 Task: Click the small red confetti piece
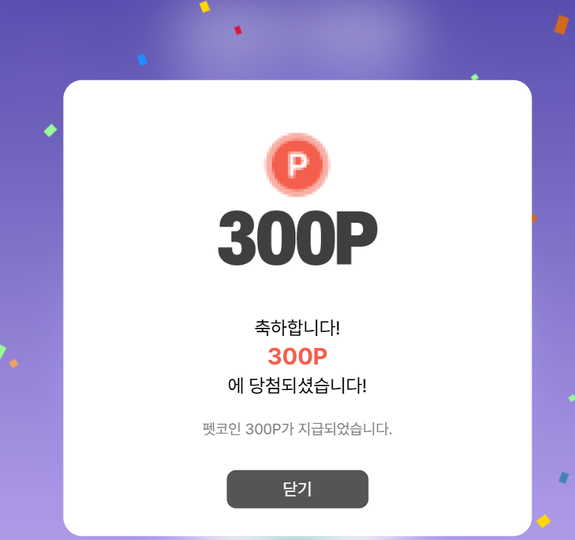point(238,30)
